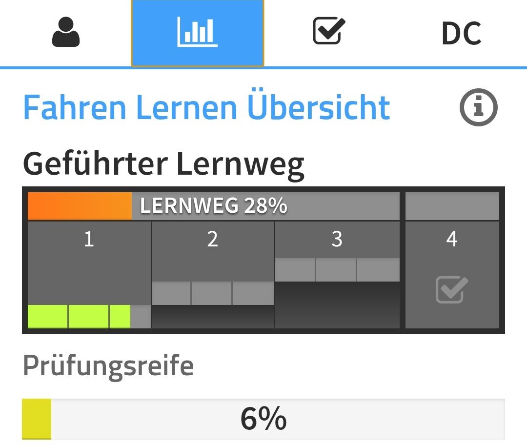Select the bar chart statistics tab
Viewport: 527px width, 445px height.
(x=198, y=33)
